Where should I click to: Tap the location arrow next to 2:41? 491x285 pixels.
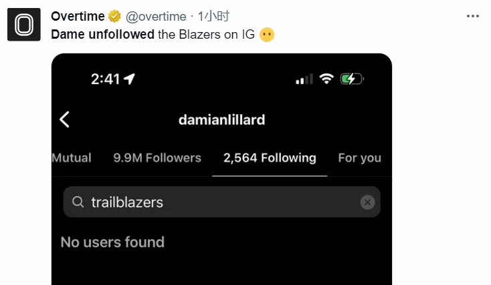129,79
